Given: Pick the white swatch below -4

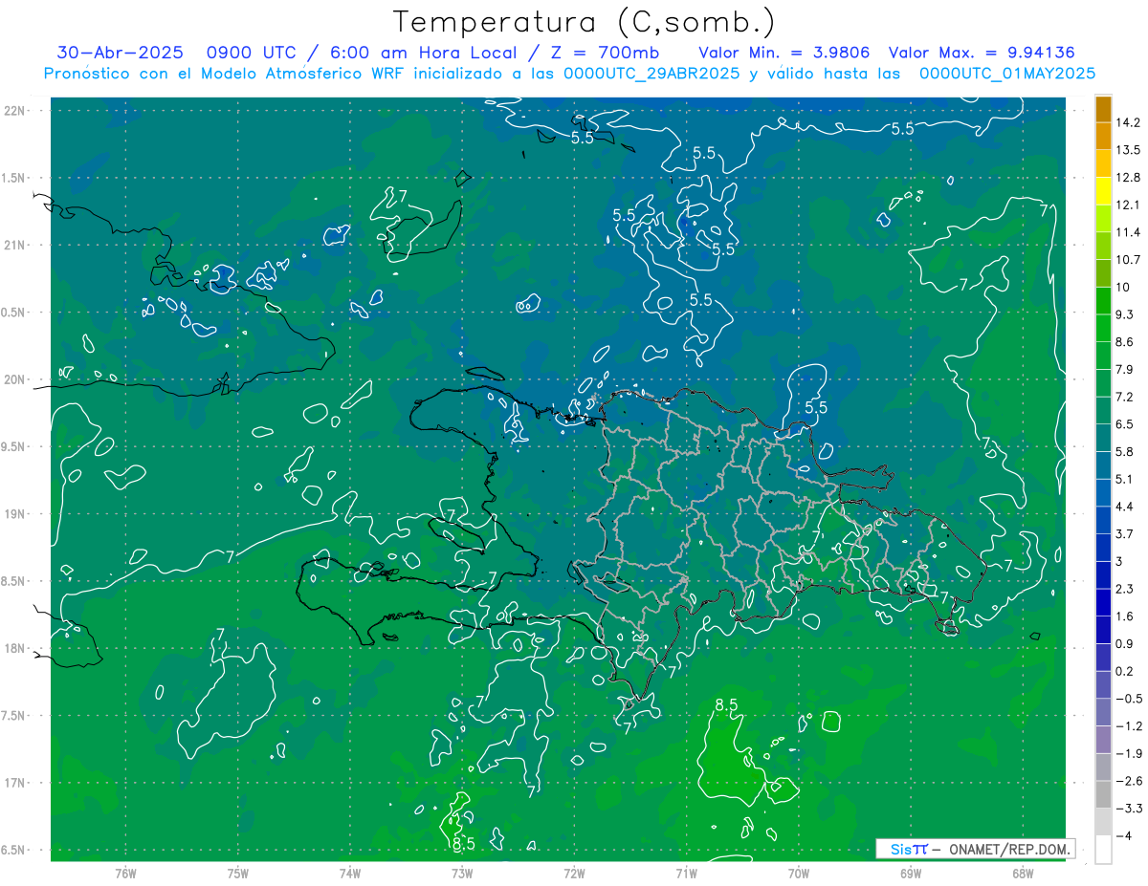Looking at the screenshot, I should [x=1103, y=850].
